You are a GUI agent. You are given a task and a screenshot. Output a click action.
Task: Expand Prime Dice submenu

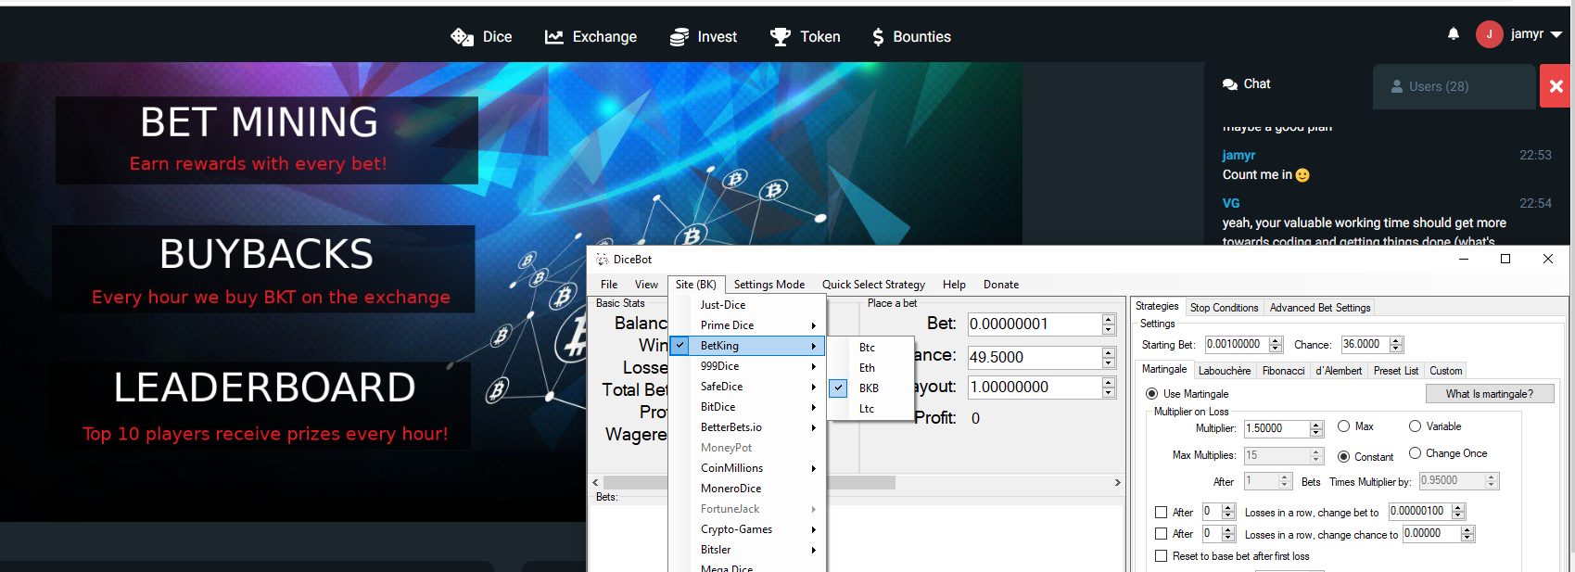[747, 325]
